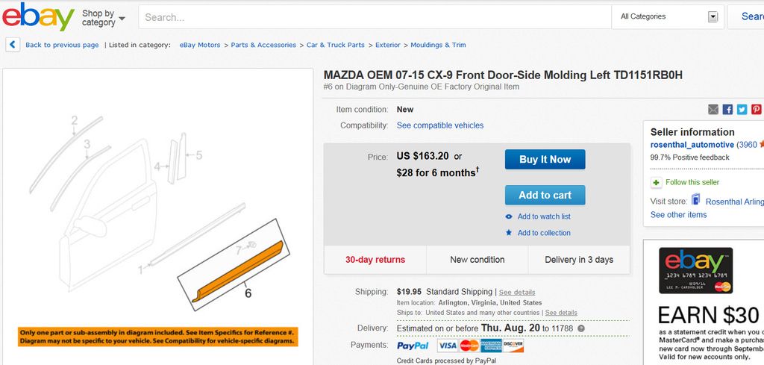Click the delivery estimate help icon
The width and height of the screenshot is (764, 365).
coord(580,328)
